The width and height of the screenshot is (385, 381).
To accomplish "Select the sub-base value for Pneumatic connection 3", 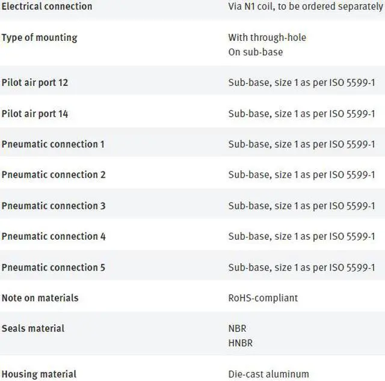I will click(x=301, y=206).
